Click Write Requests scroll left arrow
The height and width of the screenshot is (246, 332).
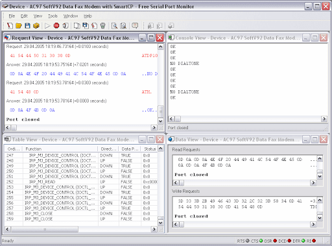tap(176, 225)
